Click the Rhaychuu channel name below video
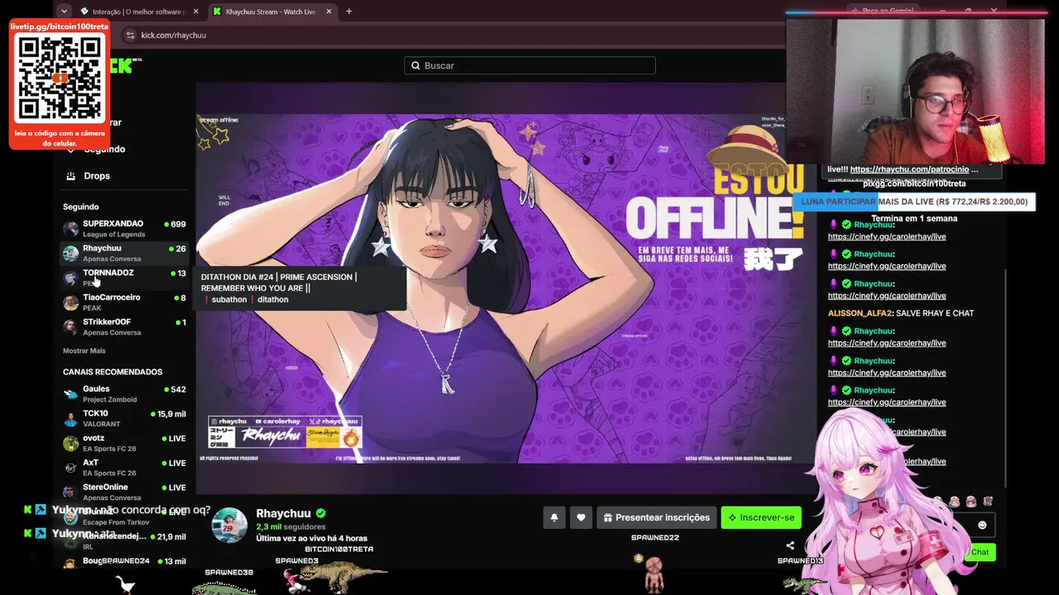 283,513
